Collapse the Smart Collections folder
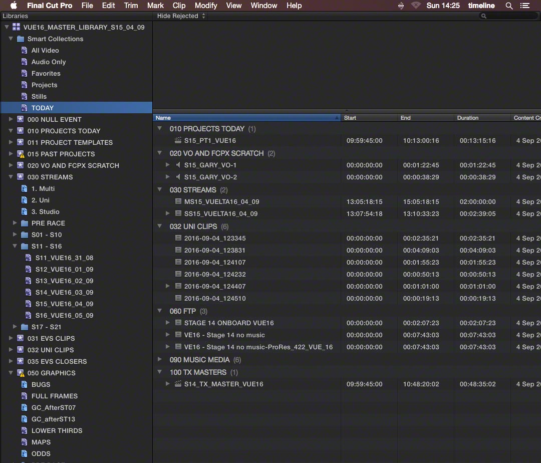The image size is (541, 463). (11, 39)
